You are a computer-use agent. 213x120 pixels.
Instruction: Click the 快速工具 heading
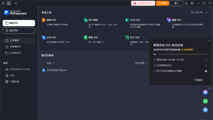click(46, 13)
